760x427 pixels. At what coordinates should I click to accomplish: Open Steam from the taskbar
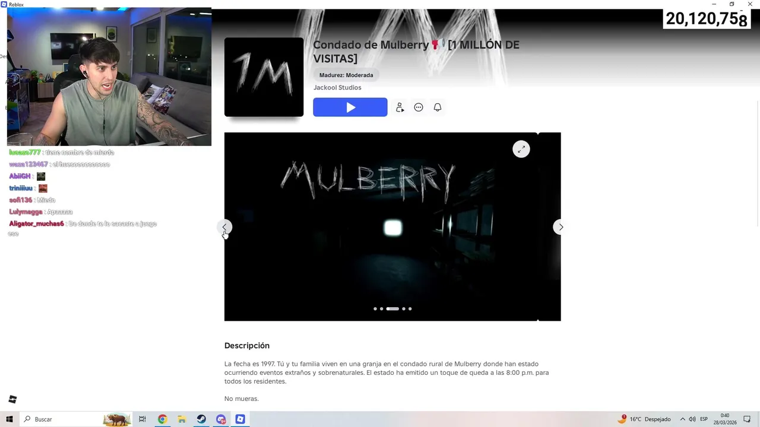coord(201,419)
